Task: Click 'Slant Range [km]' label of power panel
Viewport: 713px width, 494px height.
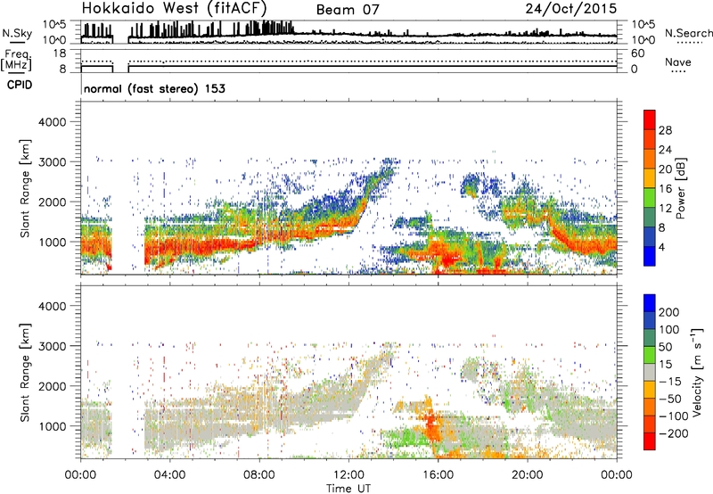Action: pos(25,188)
